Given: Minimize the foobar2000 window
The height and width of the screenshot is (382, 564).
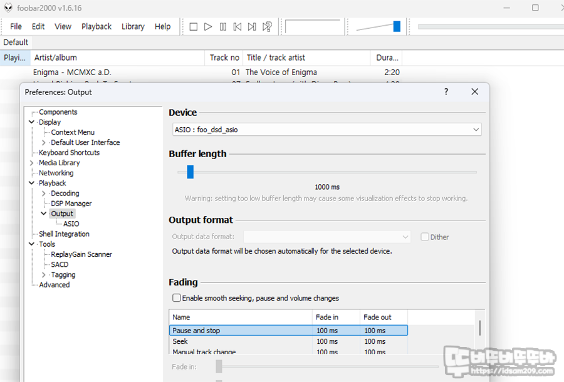Looking at the screenshot, I should (506, 8).
